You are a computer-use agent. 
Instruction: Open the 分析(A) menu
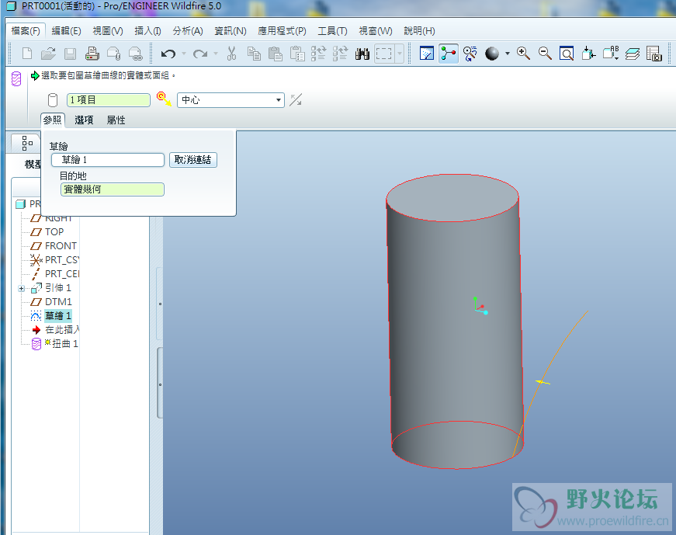(188, 31)
